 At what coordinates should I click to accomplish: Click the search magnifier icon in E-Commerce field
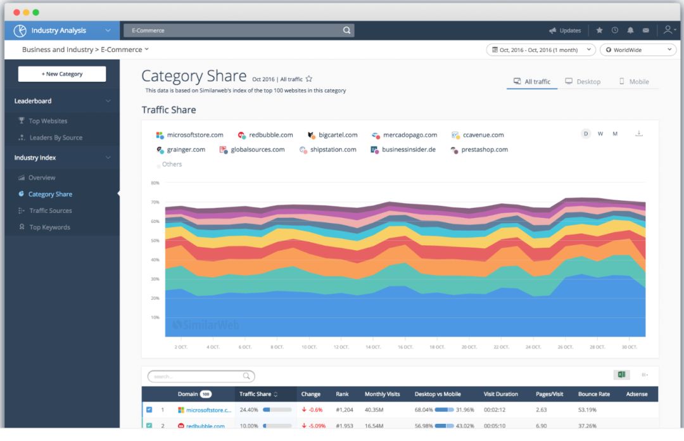click(346, 30)
